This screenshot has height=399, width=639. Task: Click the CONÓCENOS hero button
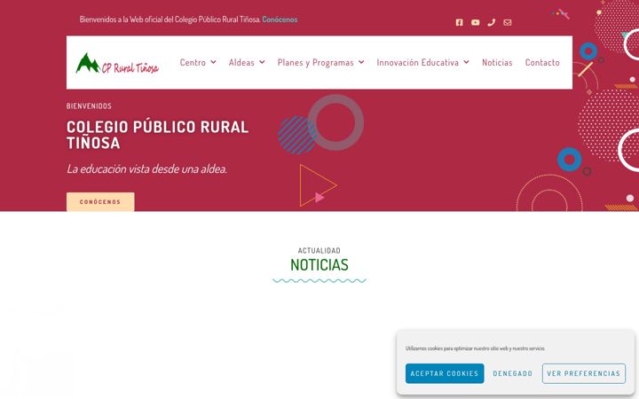coord(100,201)
